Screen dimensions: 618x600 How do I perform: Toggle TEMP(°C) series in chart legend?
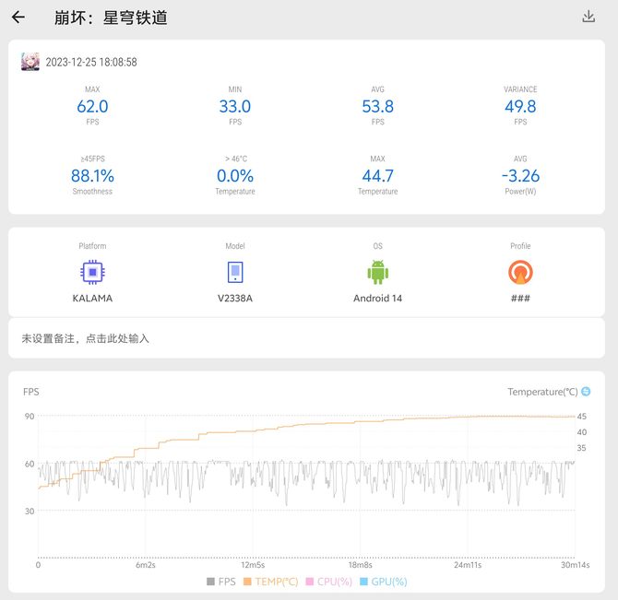click(271, 582)
